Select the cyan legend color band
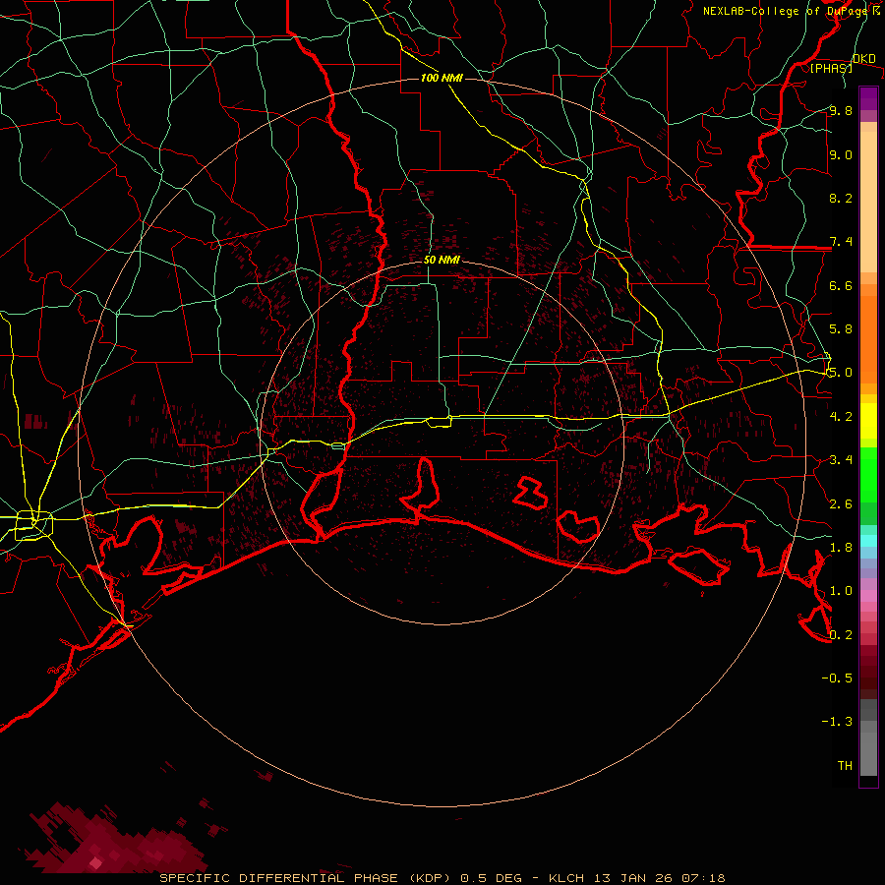This screenshot has height=885, width=885. (x=868, y=541)
